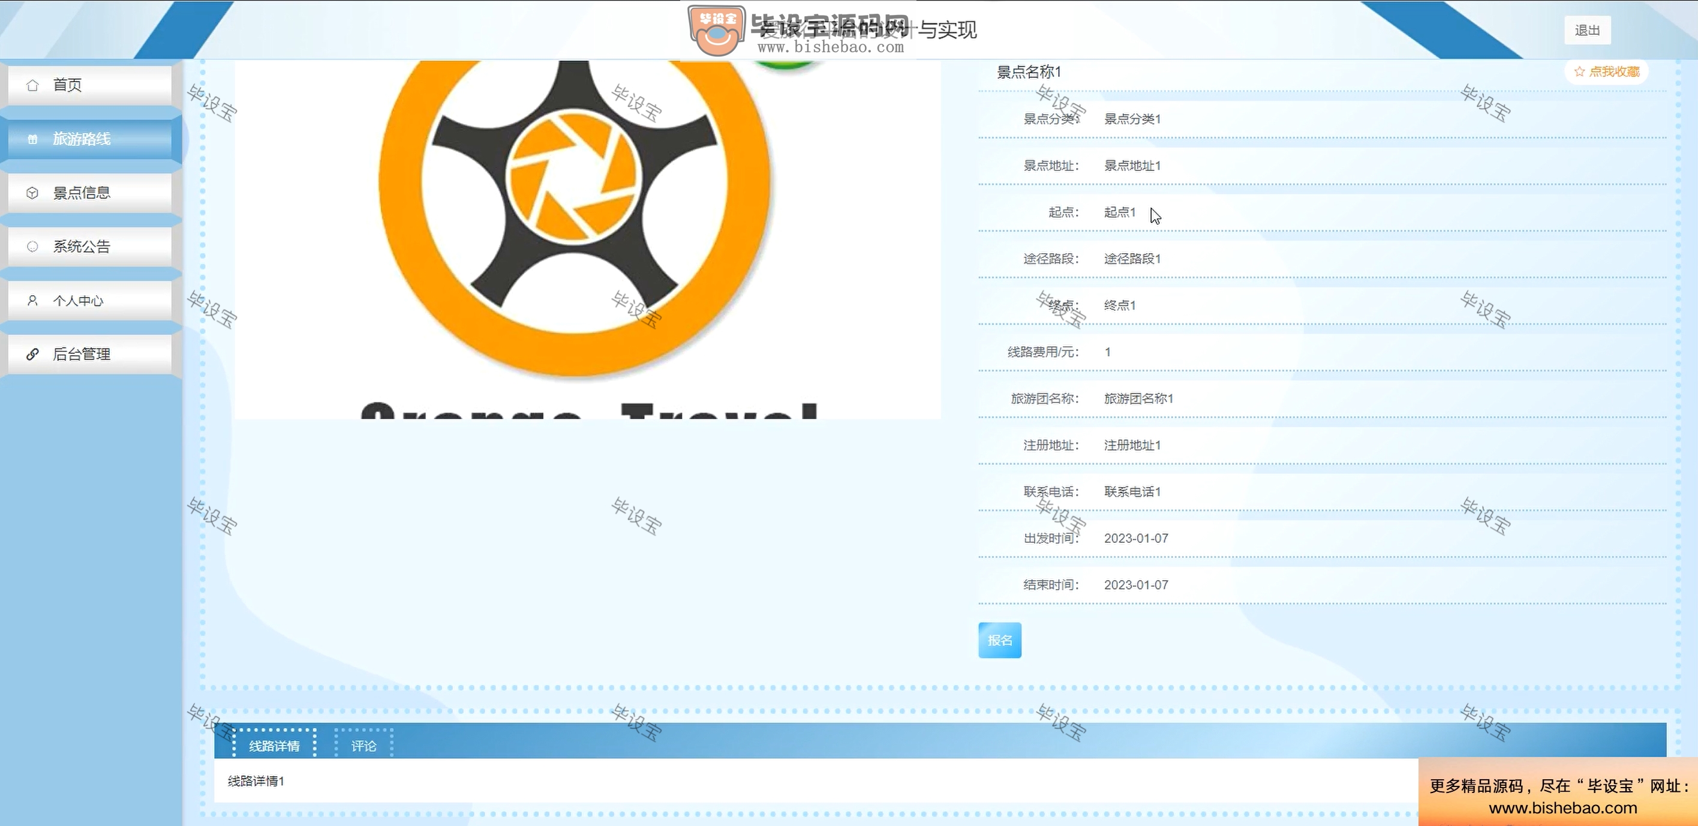This screenshot has height=826, width=1698.
Task: Click the 景点分类: label
Action: click(1051, 119)
